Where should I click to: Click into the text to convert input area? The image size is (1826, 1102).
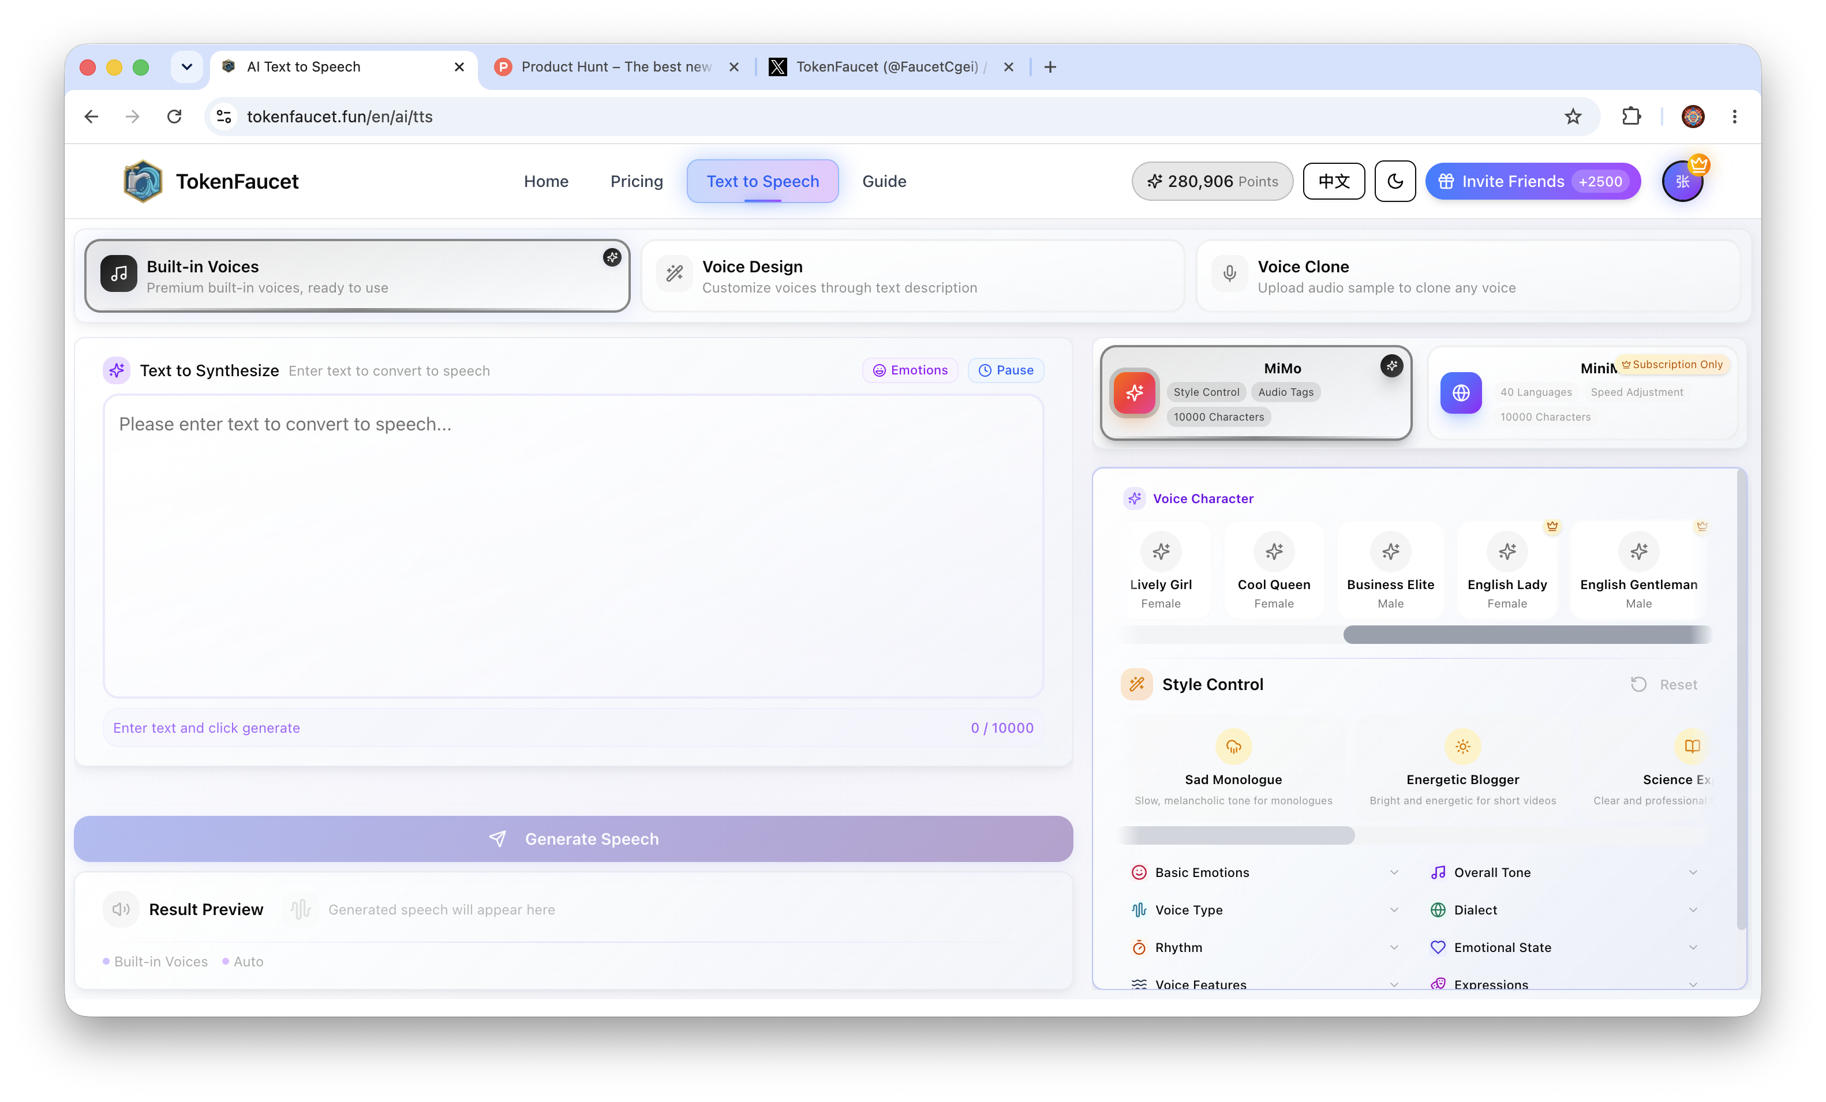click(574, 546)
